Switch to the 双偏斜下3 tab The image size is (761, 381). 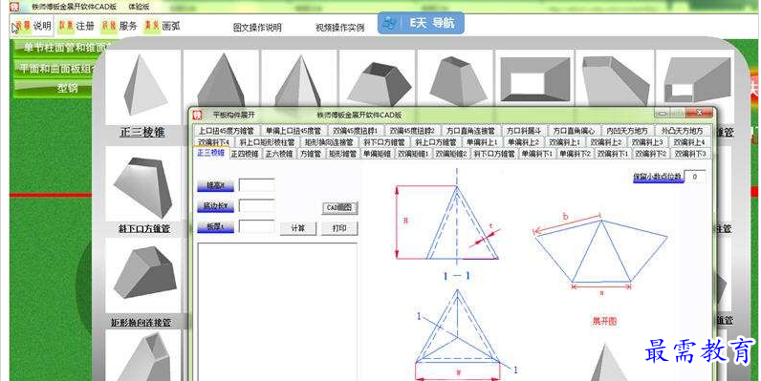click(x=690, y=154)
